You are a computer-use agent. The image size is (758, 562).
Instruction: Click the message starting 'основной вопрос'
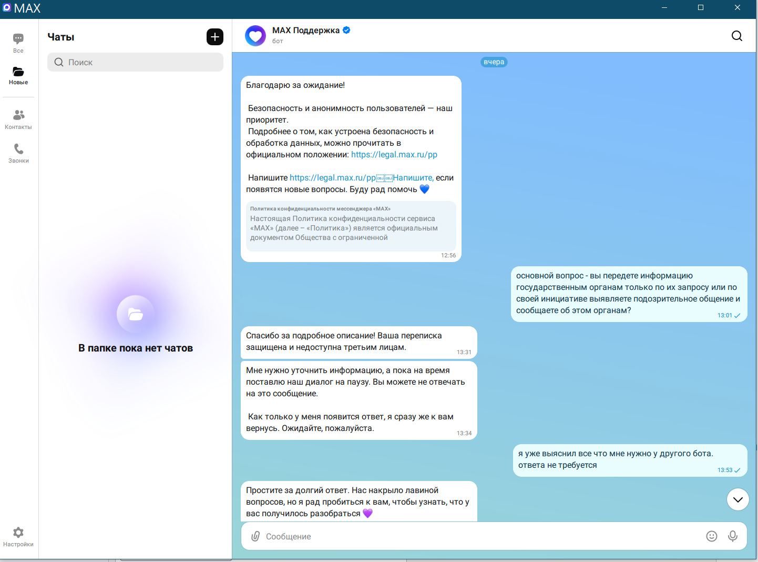click(x=629, y=294)
